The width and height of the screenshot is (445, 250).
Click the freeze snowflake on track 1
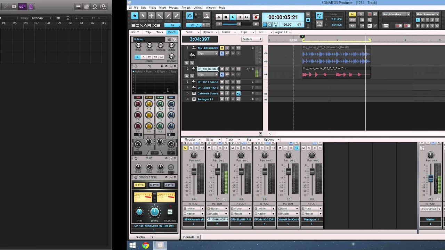click(233, 53)
